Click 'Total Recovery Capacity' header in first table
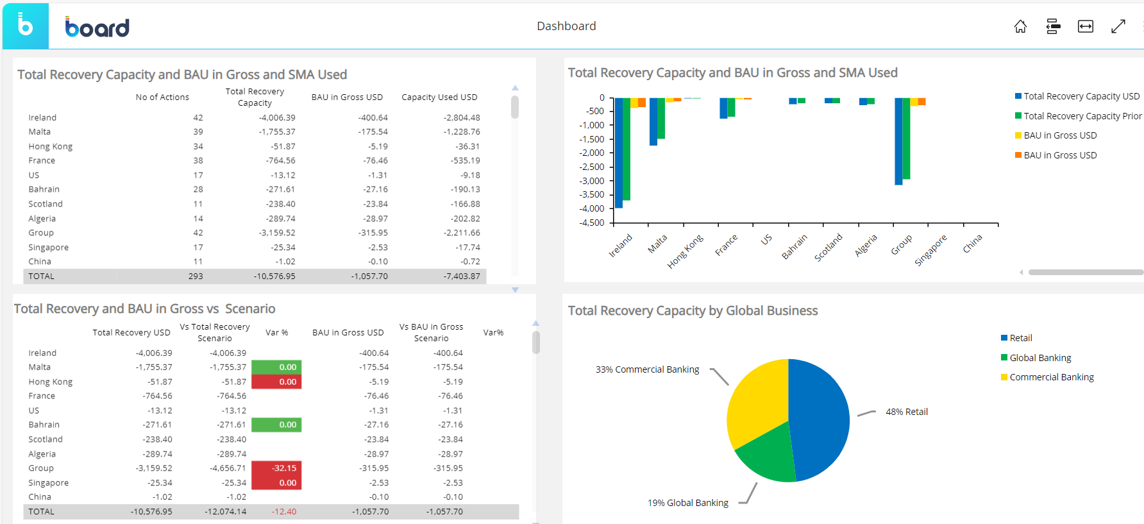Screen dimensions: 1144x524 point(255,97)
